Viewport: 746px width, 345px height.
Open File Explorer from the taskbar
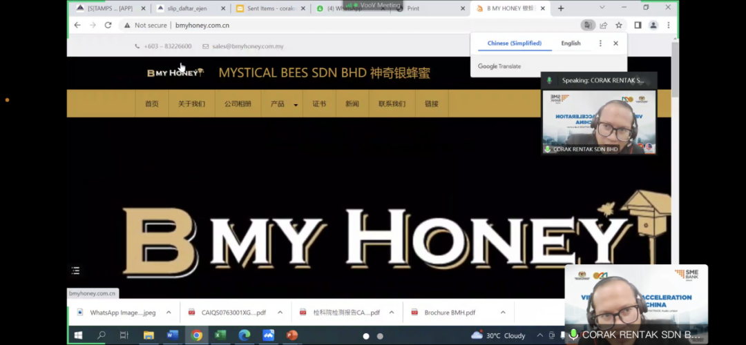coord(149,335)
